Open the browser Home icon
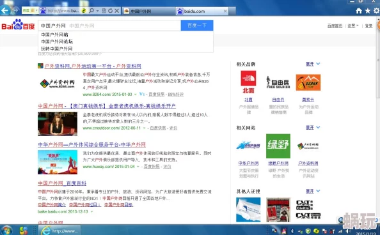The height and width of the screenshot is (235, 380). pyautogui.click(x=359, y=11)
